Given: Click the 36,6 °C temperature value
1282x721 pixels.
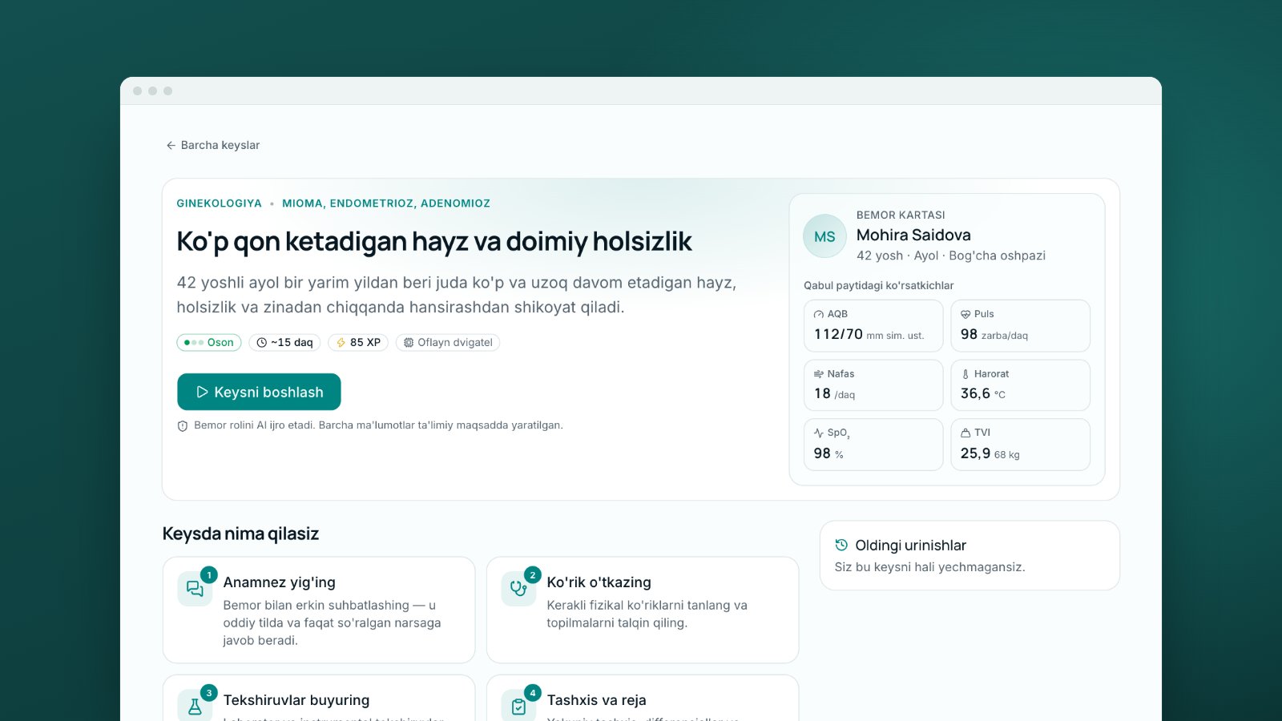Looking at the screenshot, I should [983, 393].
